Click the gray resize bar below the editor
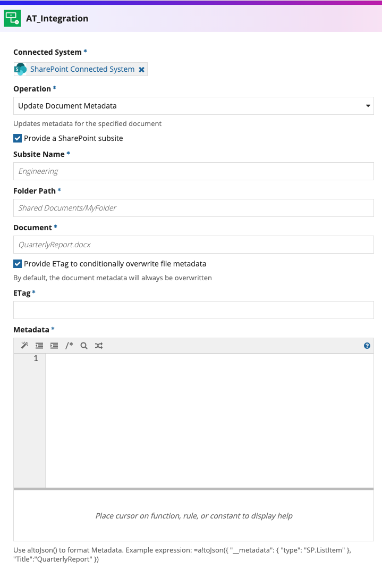 193,489
